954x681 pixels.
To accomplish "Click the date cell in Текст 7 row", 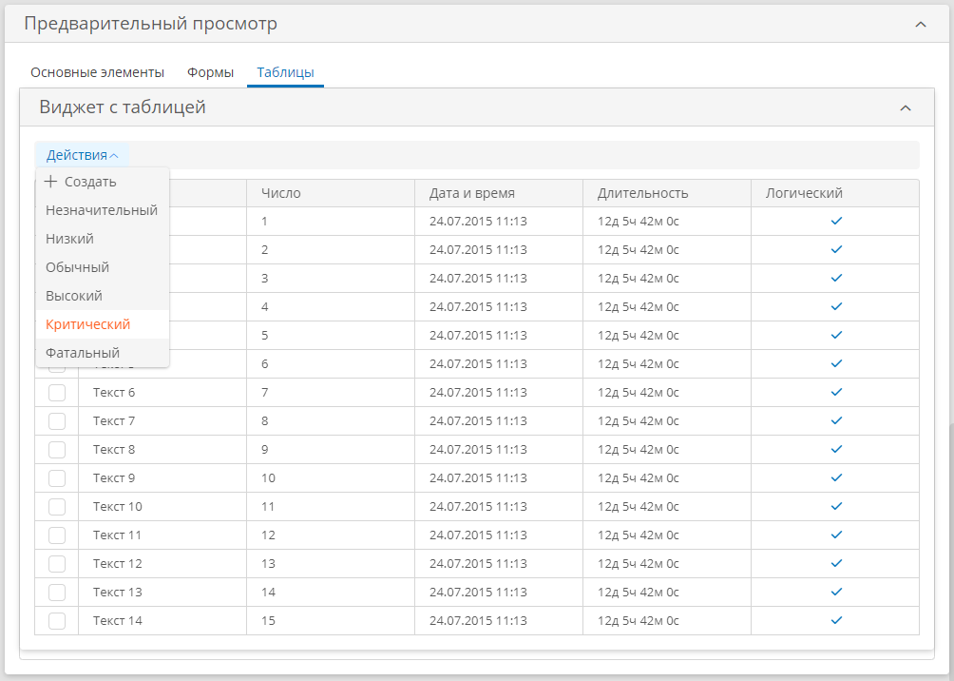I will [498, 421].
